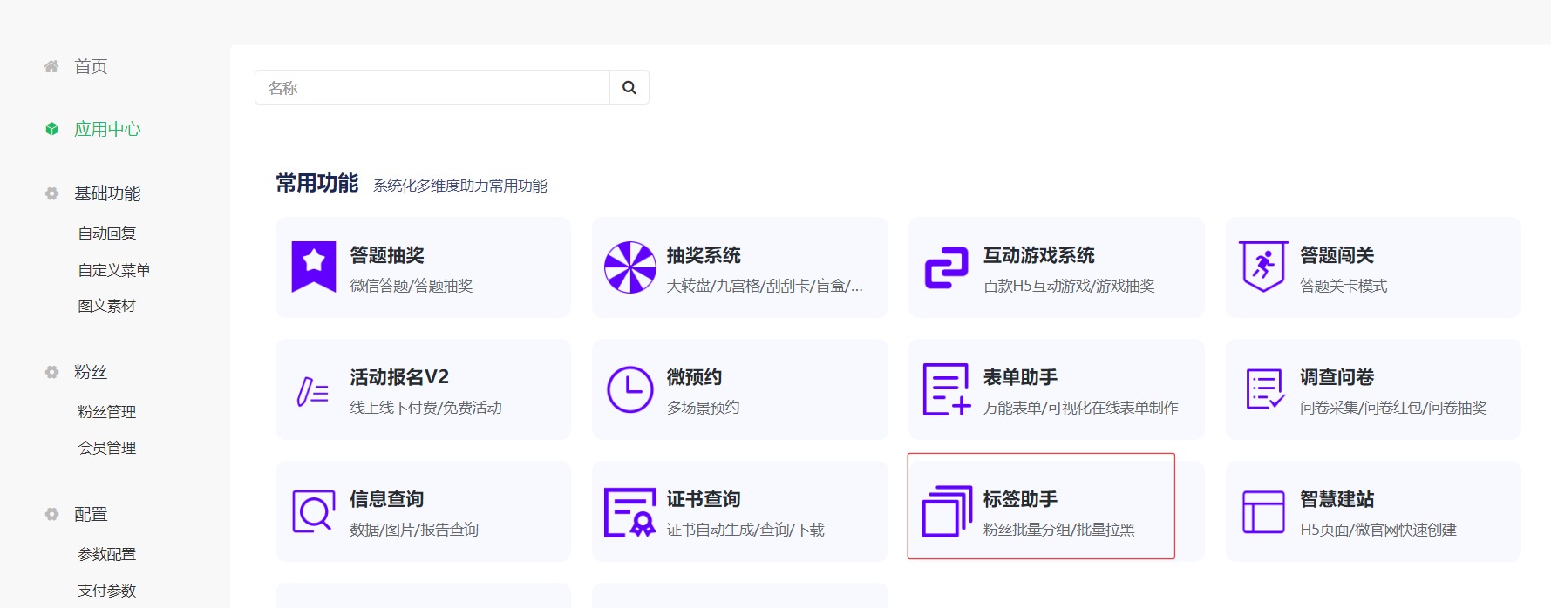
Task: Click the green cube icon beside 应用中心
Action: (x=52, y=129)
